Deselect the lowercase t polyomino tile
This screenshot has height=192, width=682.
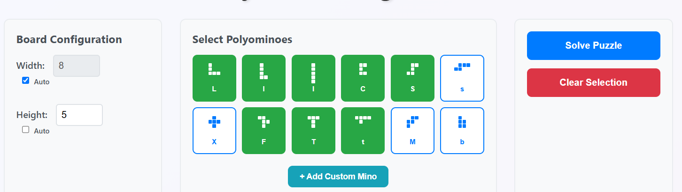click(x=363, y=131)
